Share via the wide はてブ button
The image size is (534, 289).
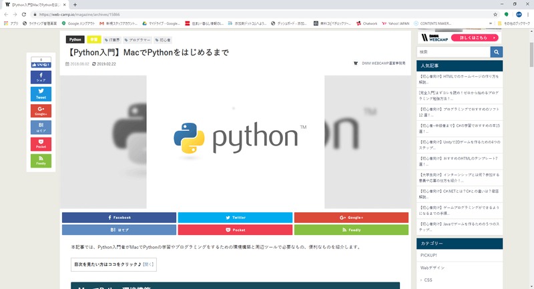(x=119, y=230)
